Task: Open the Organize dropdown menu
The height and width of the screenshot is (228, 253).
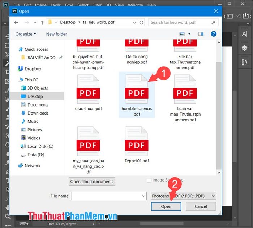Action: pyautogui.click(x=26, y=34)
